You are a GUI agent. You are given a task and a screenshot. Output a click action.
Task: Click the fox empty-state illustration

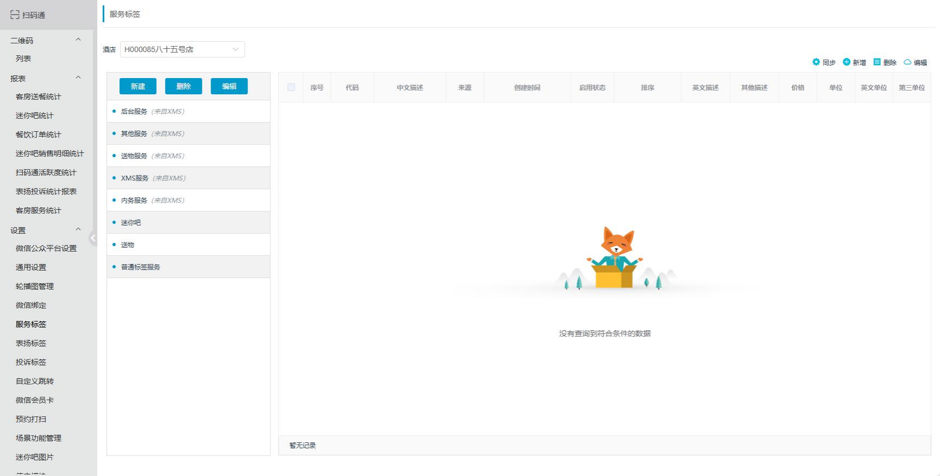point(615,259)
